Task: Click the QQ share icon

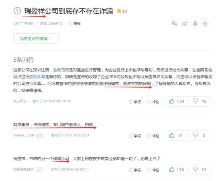Action: (195, 23)
